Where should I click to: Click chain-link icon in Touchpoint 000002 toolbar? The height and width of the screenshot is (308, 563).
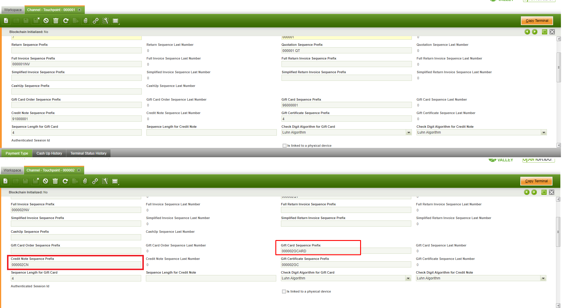[x=95, y=181]
